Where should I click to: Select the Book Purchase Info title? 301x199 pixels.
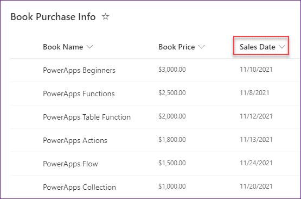tap(53, 17)
